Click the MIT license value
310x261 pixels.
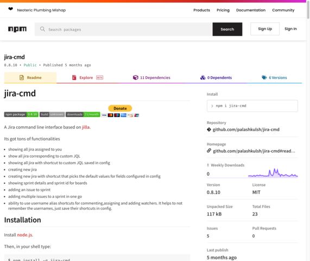tap(256, 192)
